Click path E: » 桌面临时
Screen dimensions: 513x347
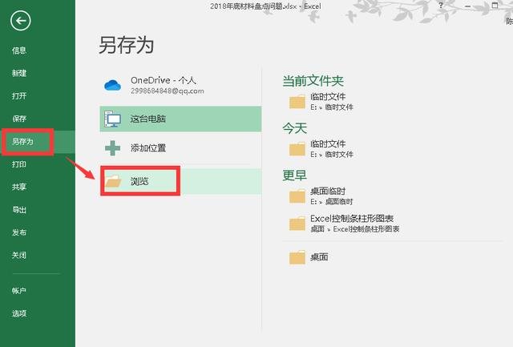click(332, 201)
